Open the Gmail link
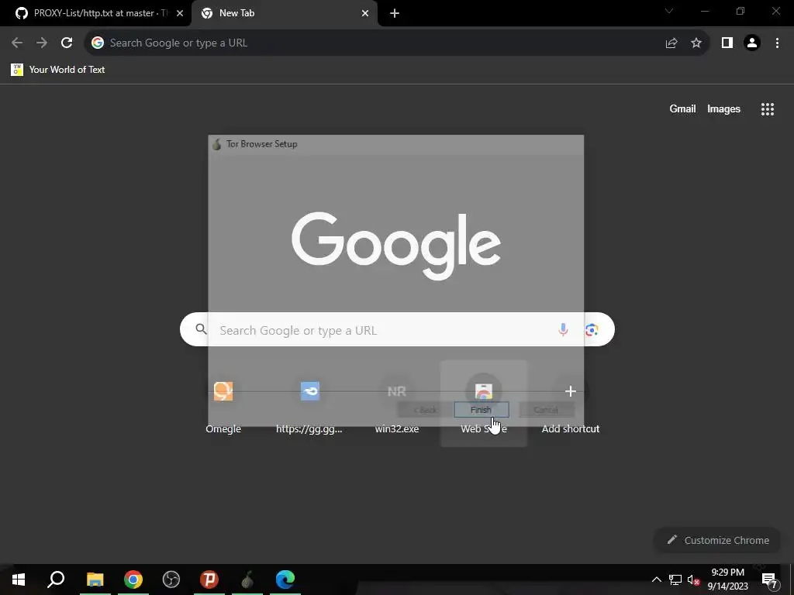 (x=682, y=108)
